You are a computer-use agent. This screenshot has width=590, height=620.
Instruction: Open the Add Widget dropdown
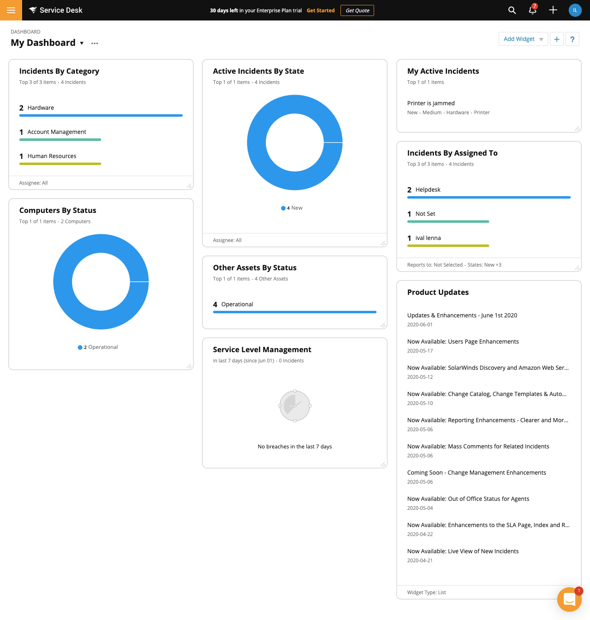click(523, 39)
